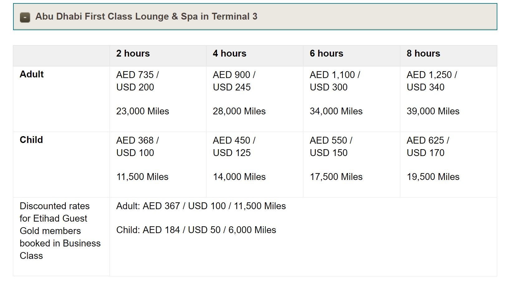Select the 8 hours column header
The image size is (507, 285).
(423, 53)
